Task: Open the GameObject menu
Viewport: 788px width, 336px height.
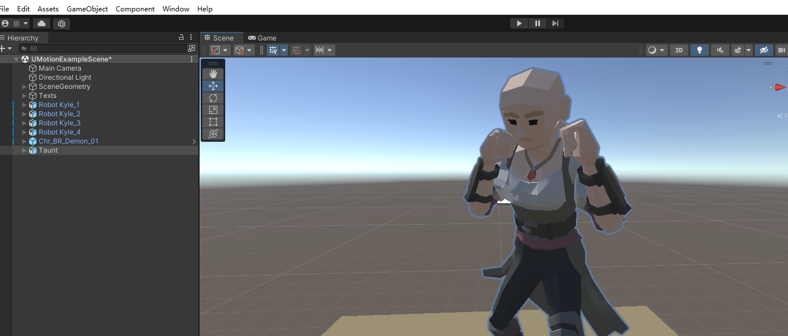Action: click(87, 9)
